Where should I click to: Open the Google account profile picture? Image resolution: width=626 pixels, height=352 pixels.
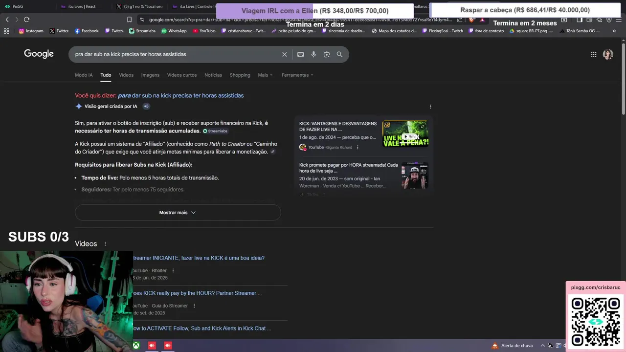tap(608, 54)
